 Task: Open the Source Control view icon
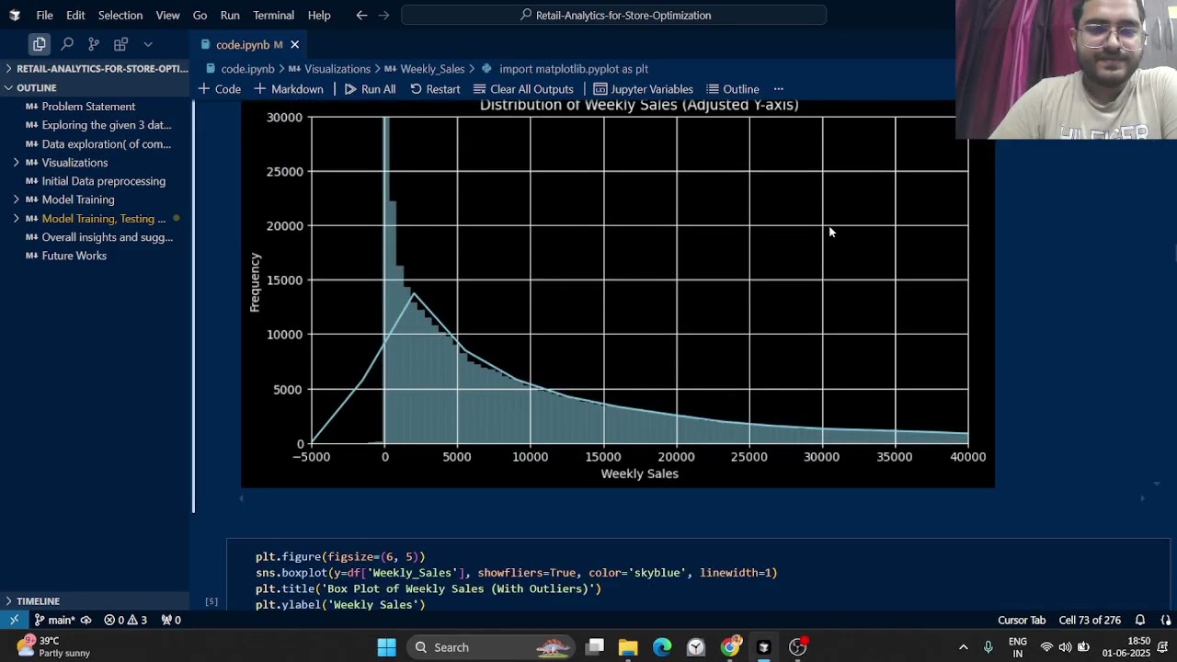94,44
